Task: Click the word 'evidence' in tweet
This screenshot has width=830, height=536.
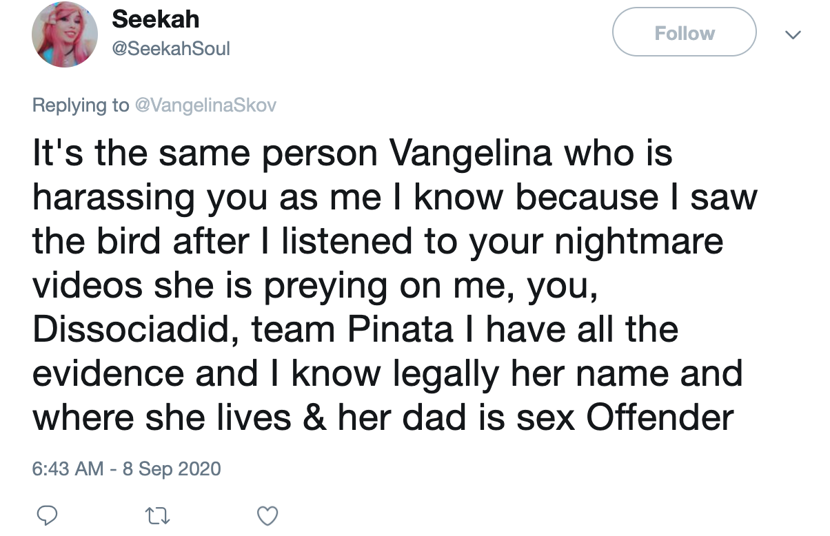Action: 108,373
